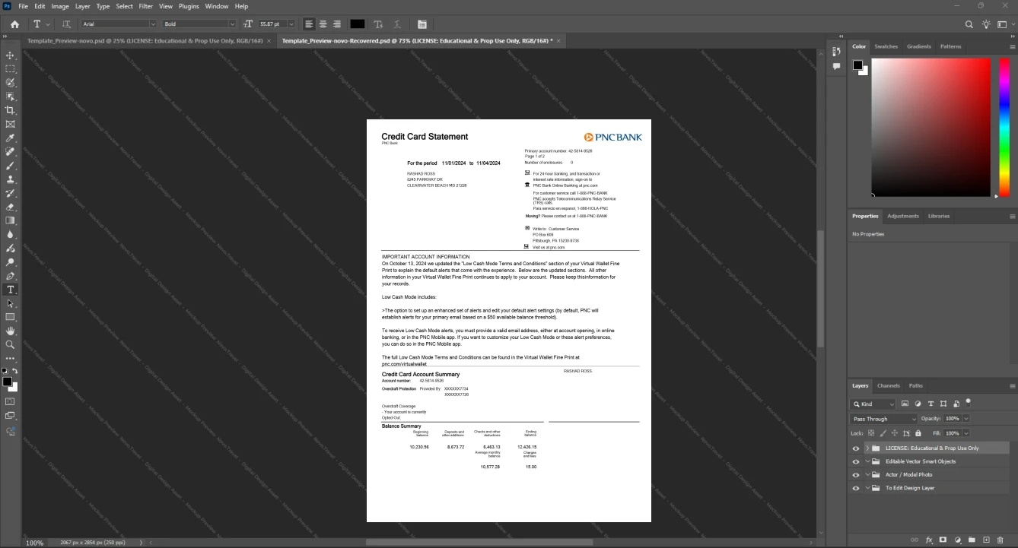Hide the Editable Vector Smart Objects group

[x=856, y=461]
